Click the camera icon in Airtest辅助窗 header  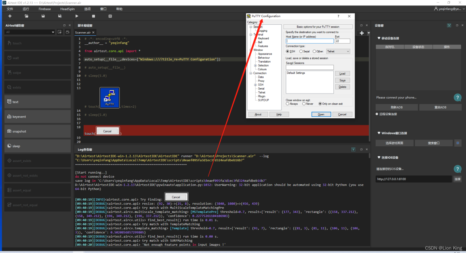(x=67, y=32)
